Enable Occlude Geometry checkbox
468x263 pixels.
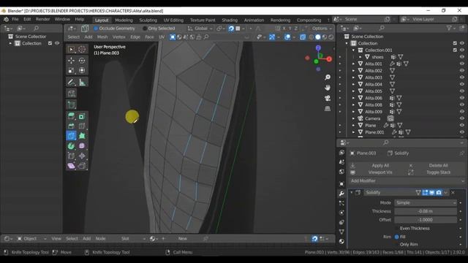click(96, 28)
